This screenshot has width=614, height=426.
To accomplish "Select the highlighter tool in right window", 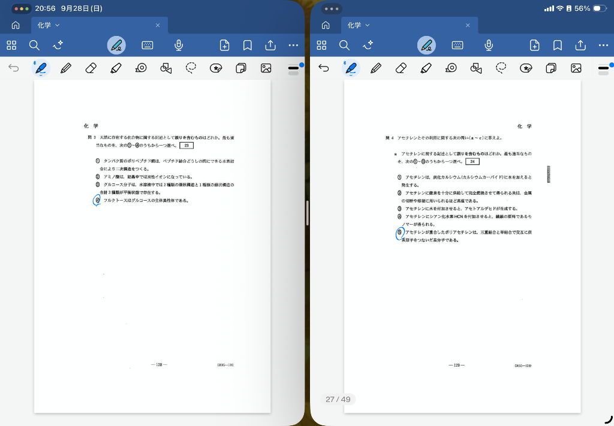I will [x=426, y=68].
